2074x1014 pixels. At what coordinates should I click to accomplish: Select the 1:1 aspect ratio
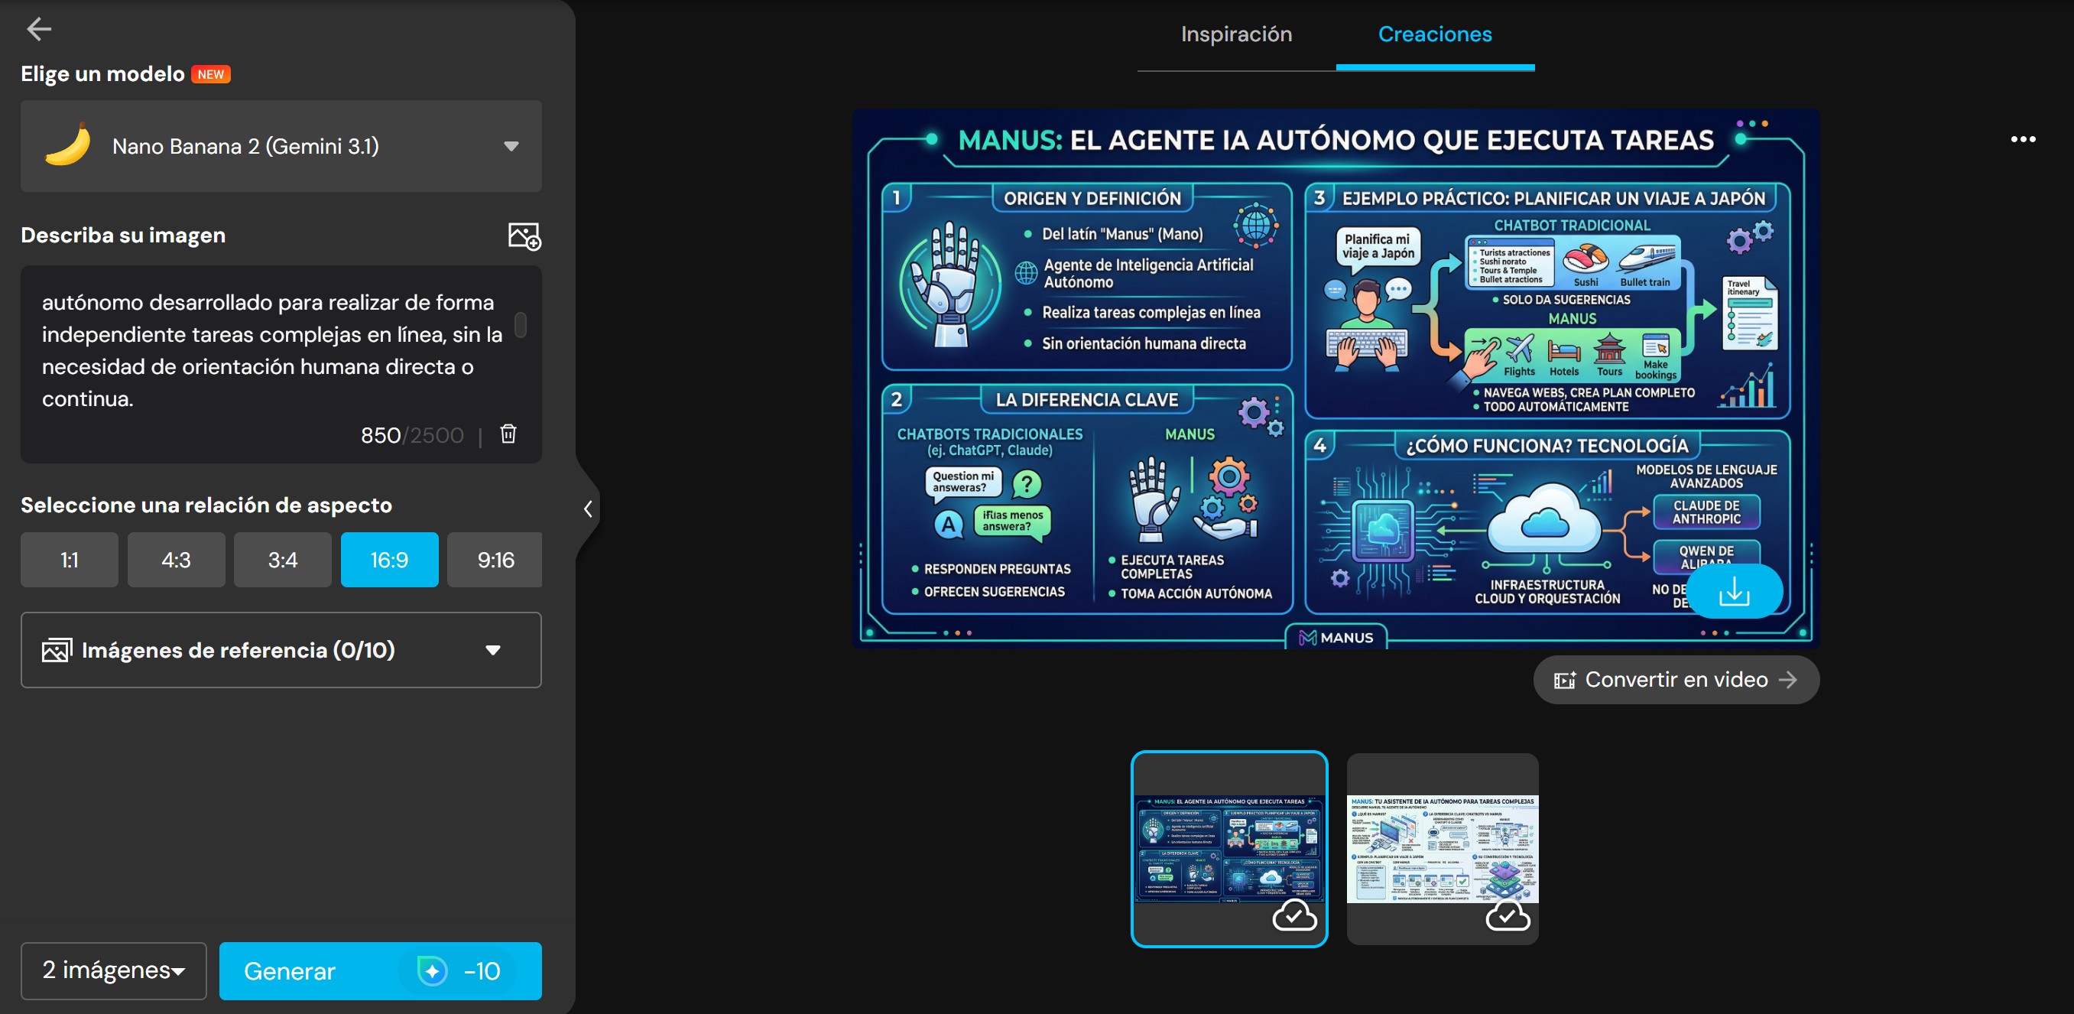pos(70,560)
